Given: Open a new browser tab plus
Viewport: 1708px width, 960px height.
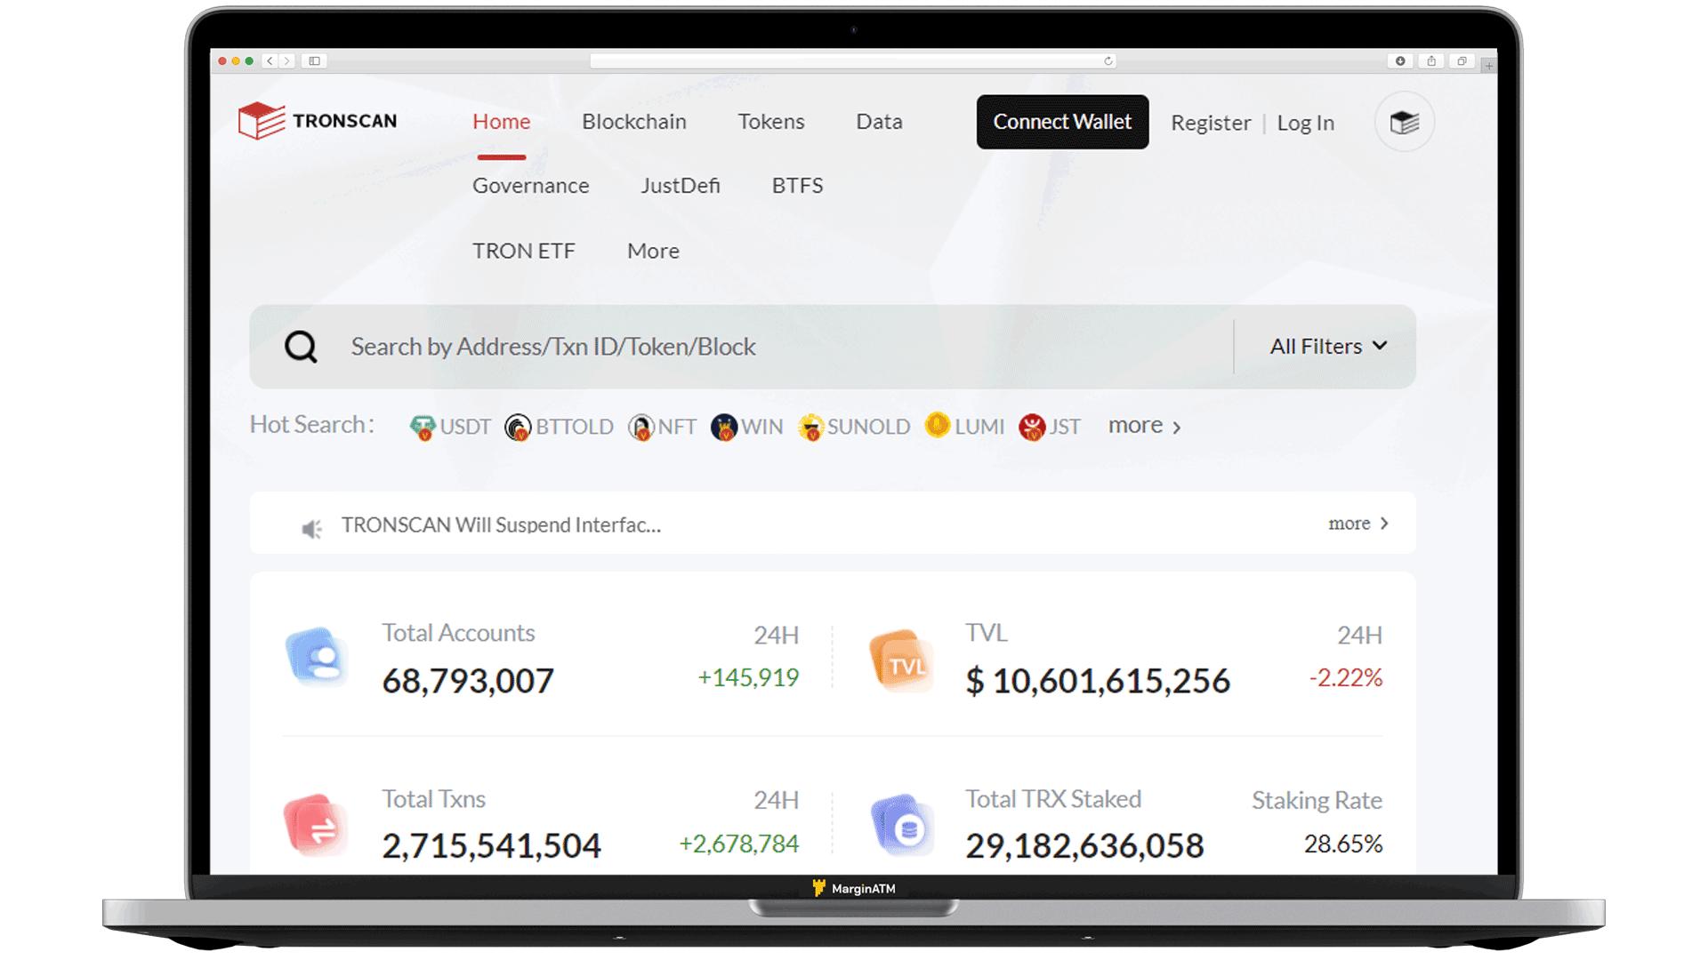Looking at the screenshot, I should click(x=1488, y=65).
